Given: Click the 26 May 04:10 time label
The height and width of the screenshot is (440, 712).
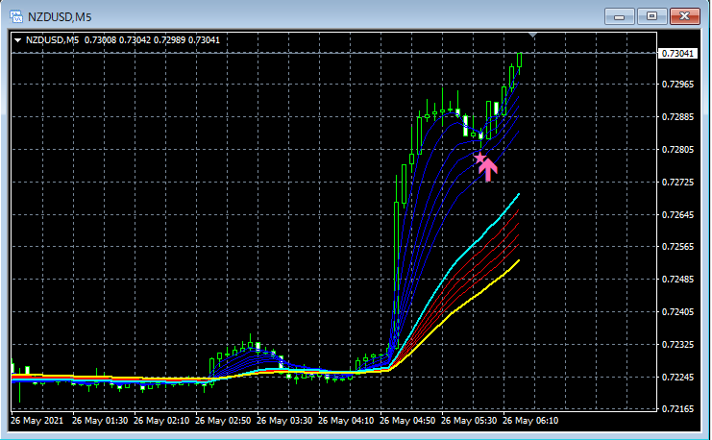Looking at the screenshot, I should coord(346,421).
